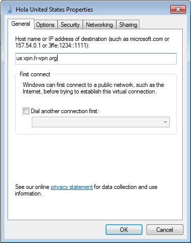Click the 'for data collection and use' text
191x243 pixels.
click(126, 187)
